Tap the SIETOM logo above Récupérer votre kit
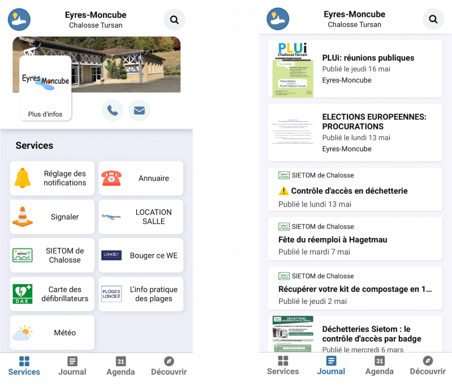The height and width of the screenshot is (387, 452). point(284,276)
